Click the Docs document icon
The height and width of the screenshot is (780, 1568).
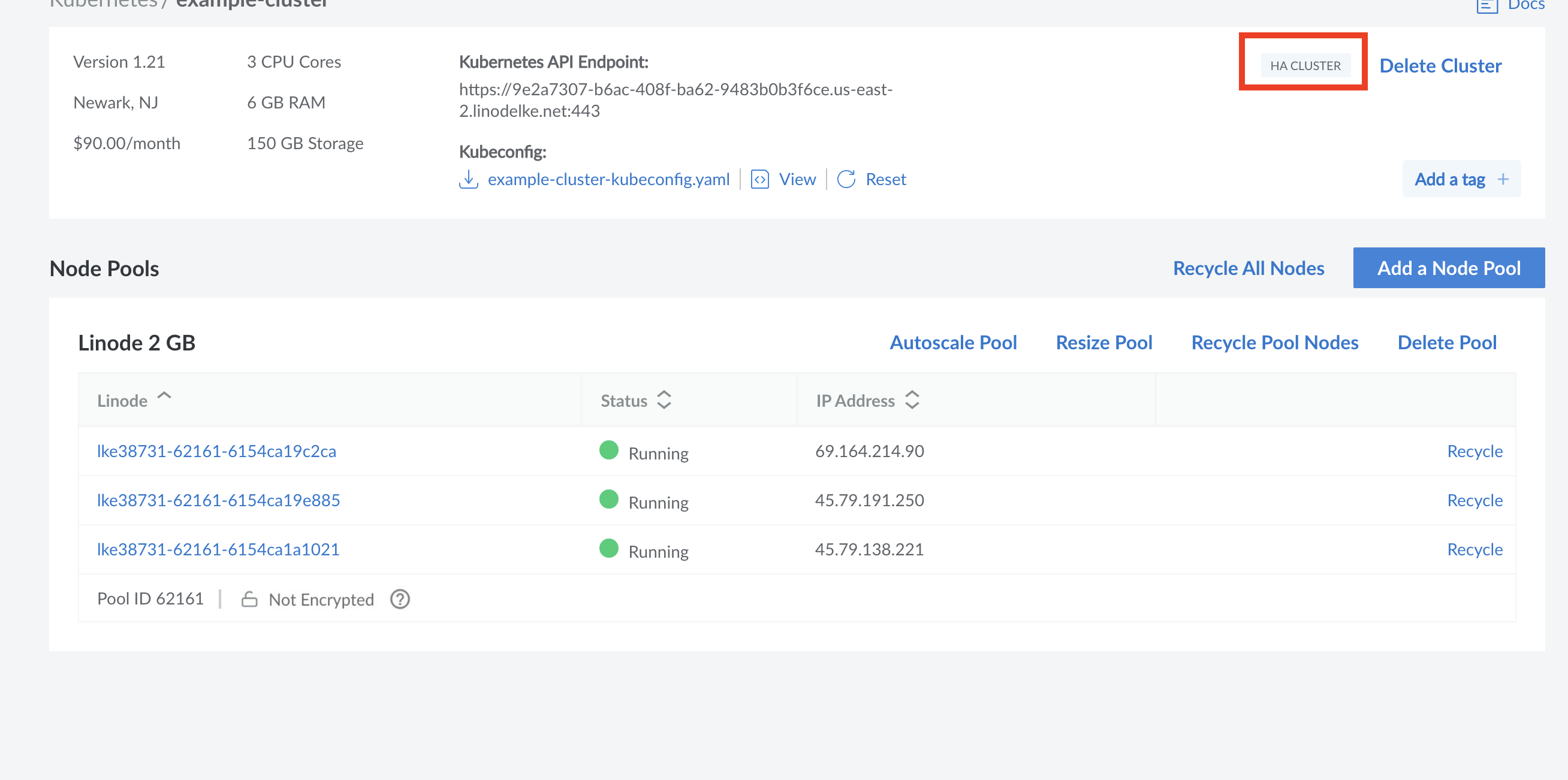pos(1487,6)
